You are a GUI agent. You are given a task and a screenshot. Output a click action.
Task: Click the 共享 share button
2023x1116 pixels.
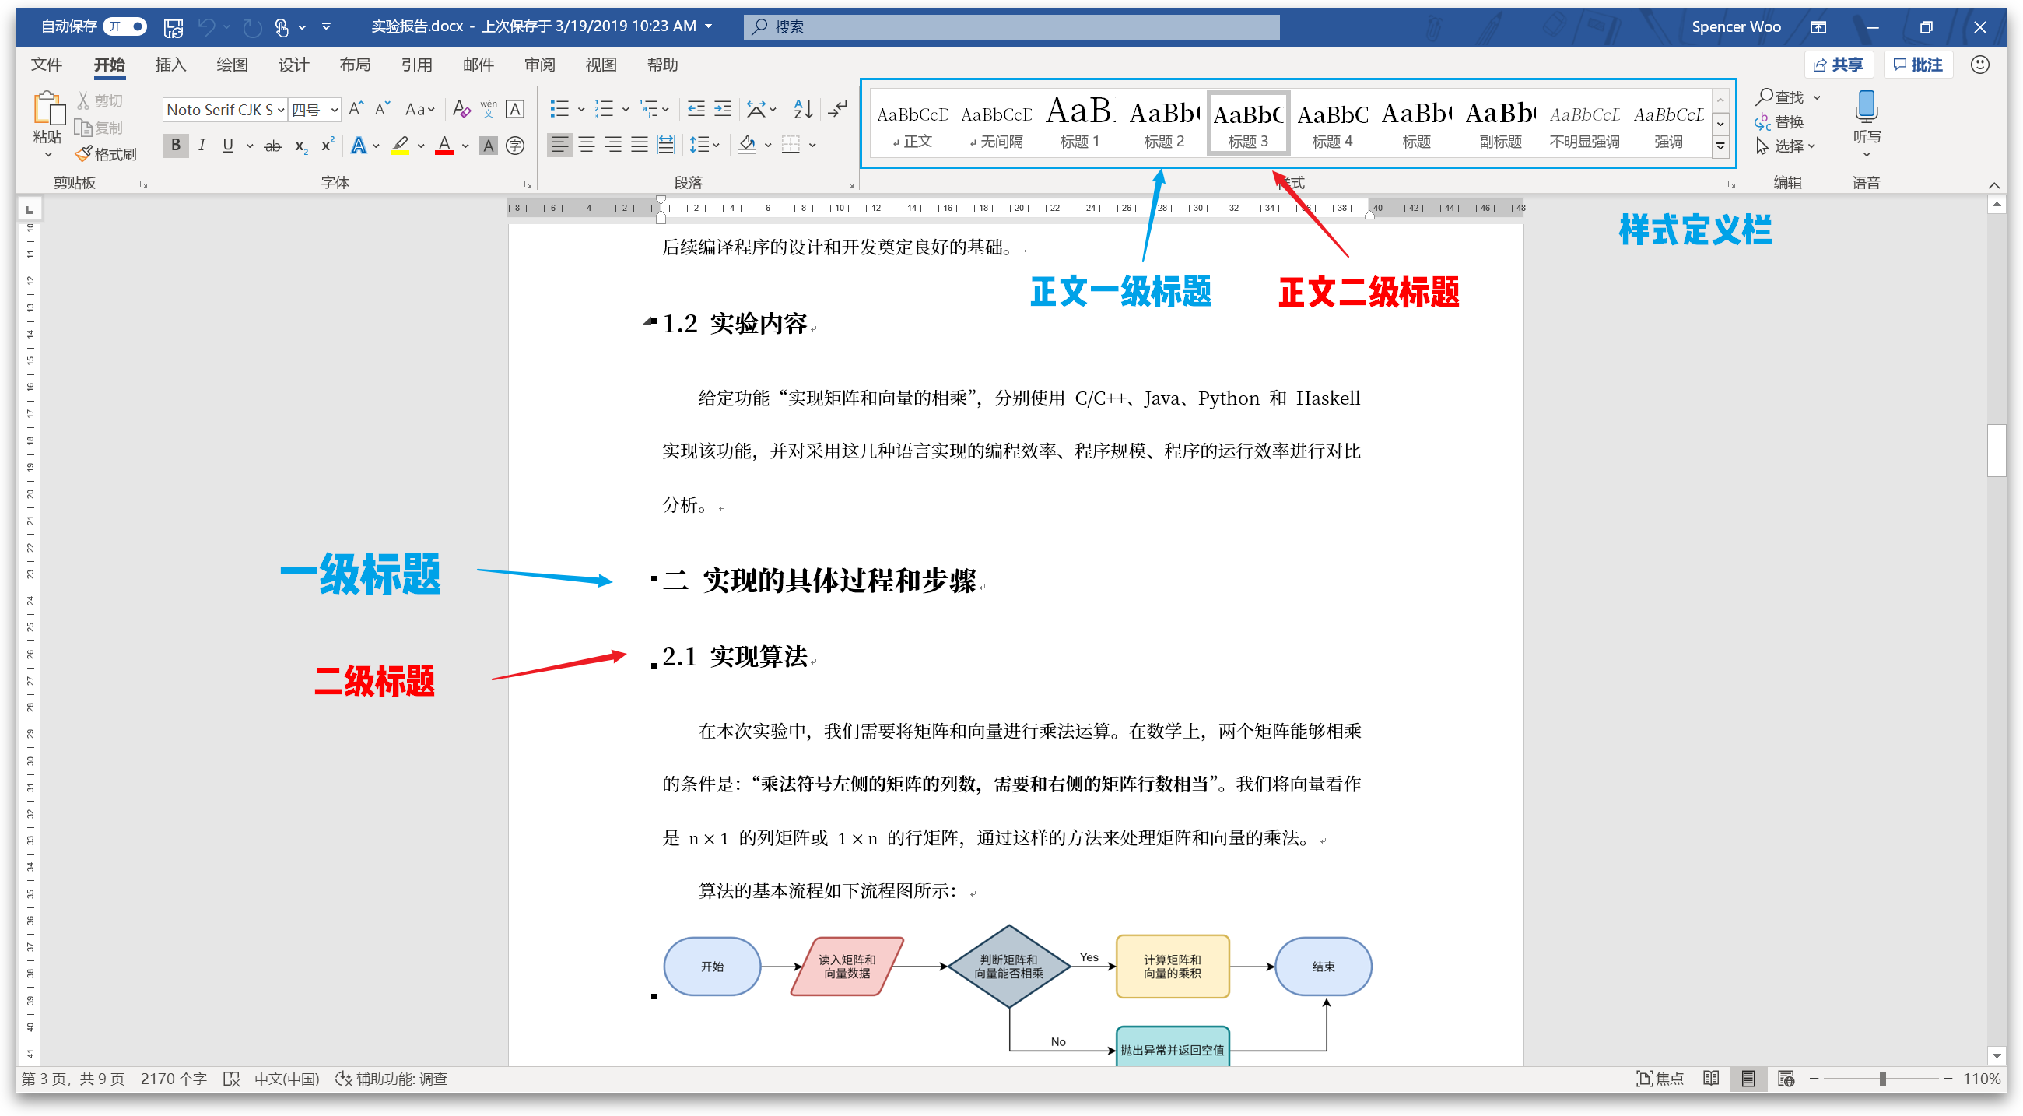point(1839,65)
